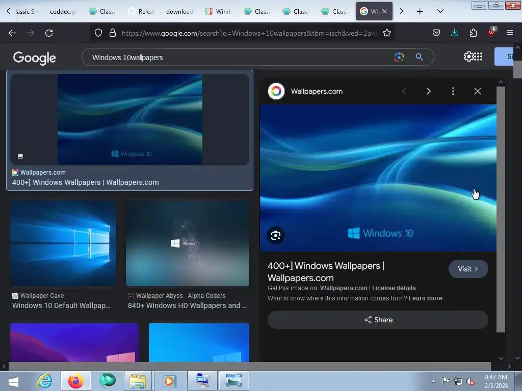Open Google quick settings gear
This screenshot has width=522, height=391.
(x=468, y=57)
